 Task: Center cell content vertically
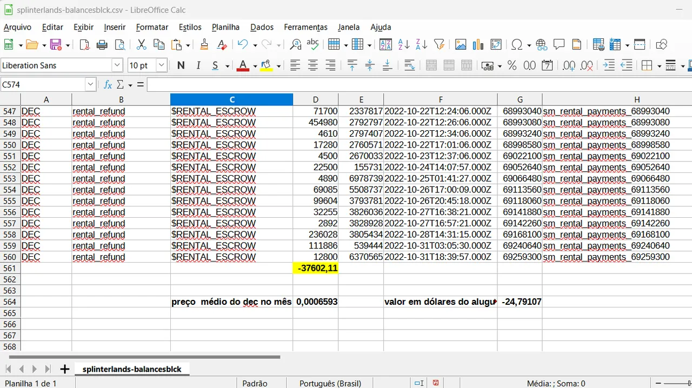coord(370,65)
